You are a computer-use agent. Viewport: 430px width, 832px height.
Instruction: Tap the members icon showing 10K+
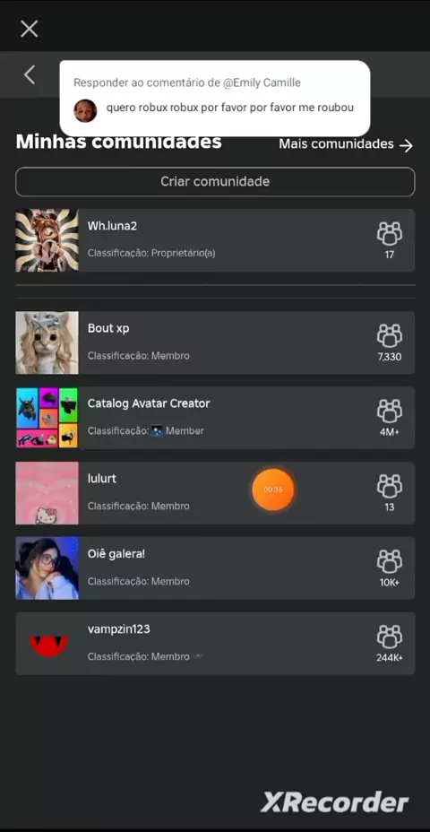point(390,562)
